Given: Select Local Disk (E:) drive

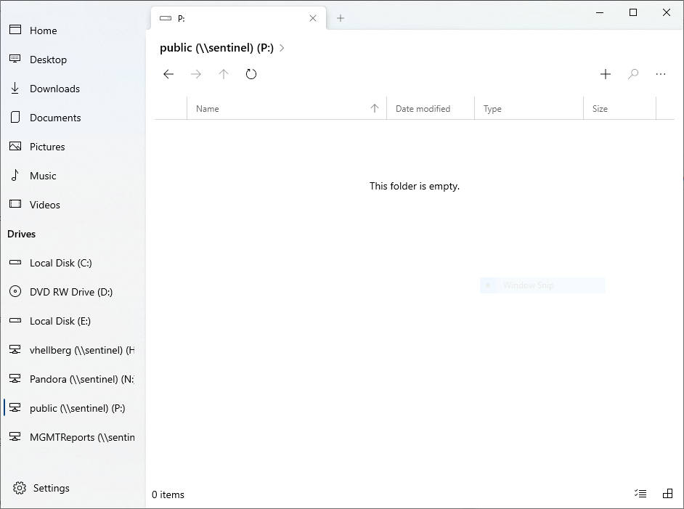Looking at the screenshot, I should click(73, 321).
